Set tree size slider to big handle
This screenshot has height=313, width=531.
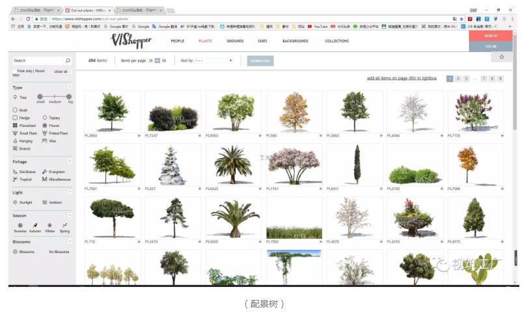coord(69,96)
